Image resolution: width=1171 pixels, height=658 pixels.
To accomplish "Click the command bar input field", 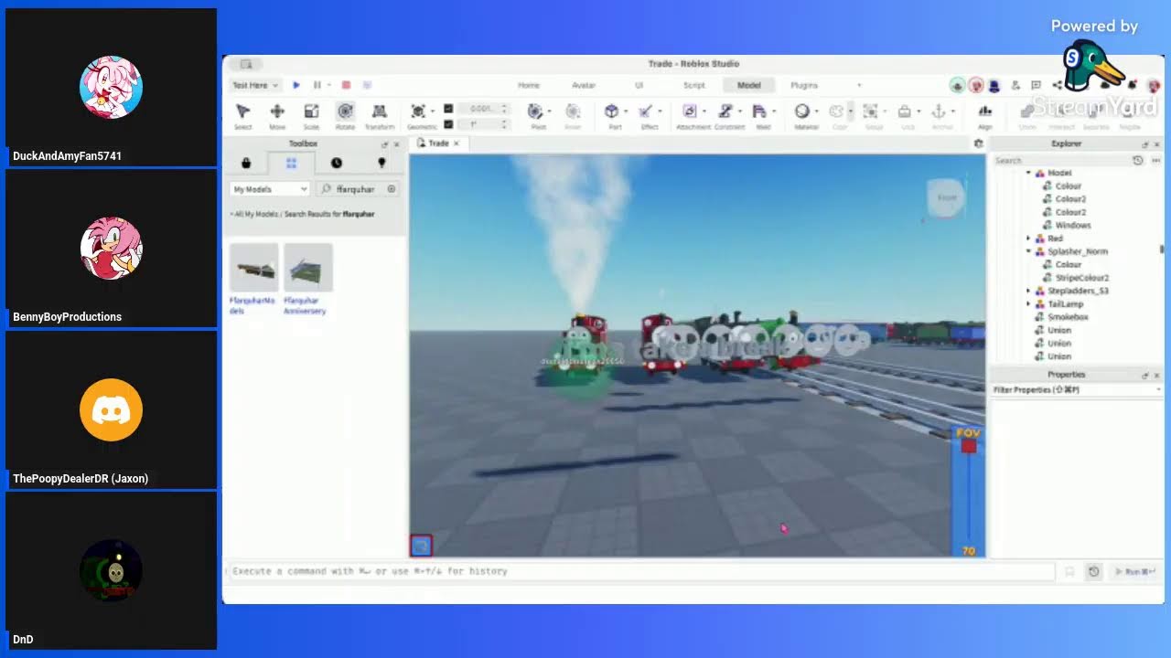I will click(640, 571).
